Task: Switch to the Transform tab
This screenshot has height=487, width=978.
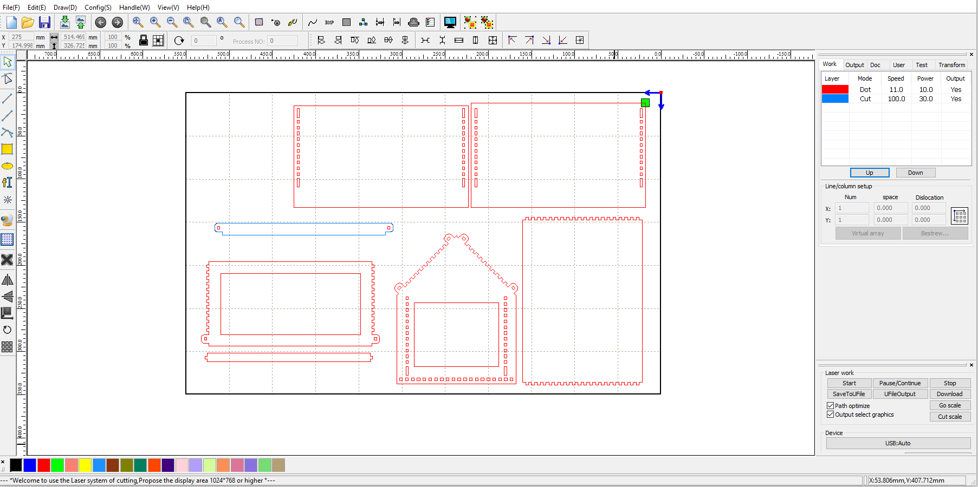Action: [951, 65]
